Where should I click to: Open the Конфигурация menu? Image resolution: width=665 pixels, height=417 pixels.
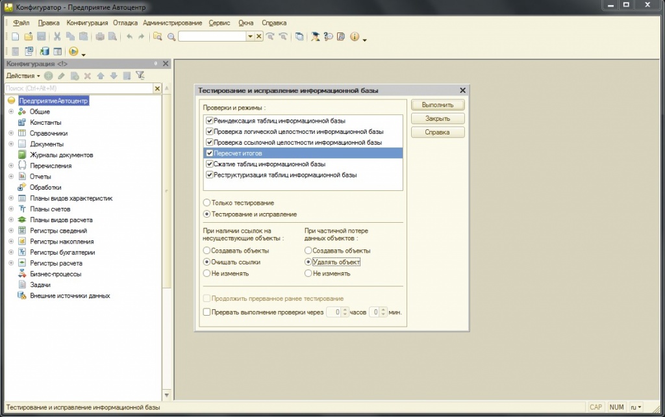coord(87,23)
